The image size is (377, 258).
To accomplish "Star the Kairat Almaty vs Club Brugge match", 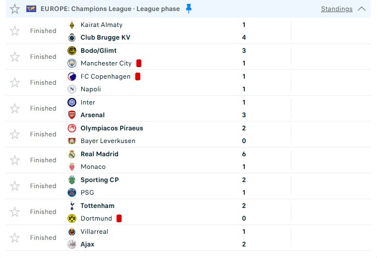I will [15, 31].
